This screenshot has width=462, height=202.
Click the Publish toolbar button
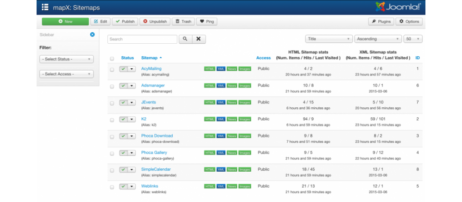coord(125,22)
